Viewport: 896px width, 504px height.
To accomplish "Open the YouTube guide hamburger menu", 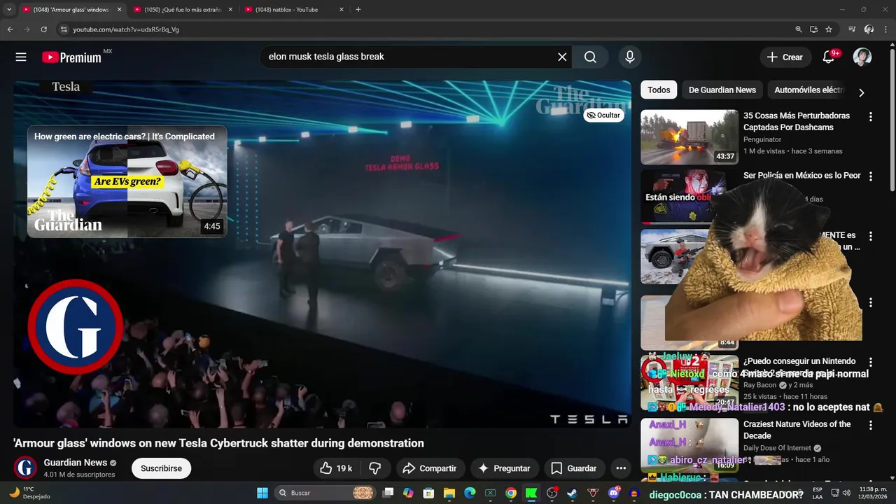I will click(x=21, y=57).
